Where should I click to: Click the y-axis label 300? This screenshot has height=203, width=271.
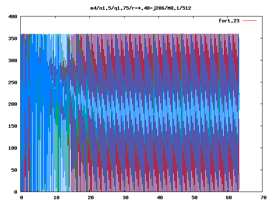tap(13, 60)
